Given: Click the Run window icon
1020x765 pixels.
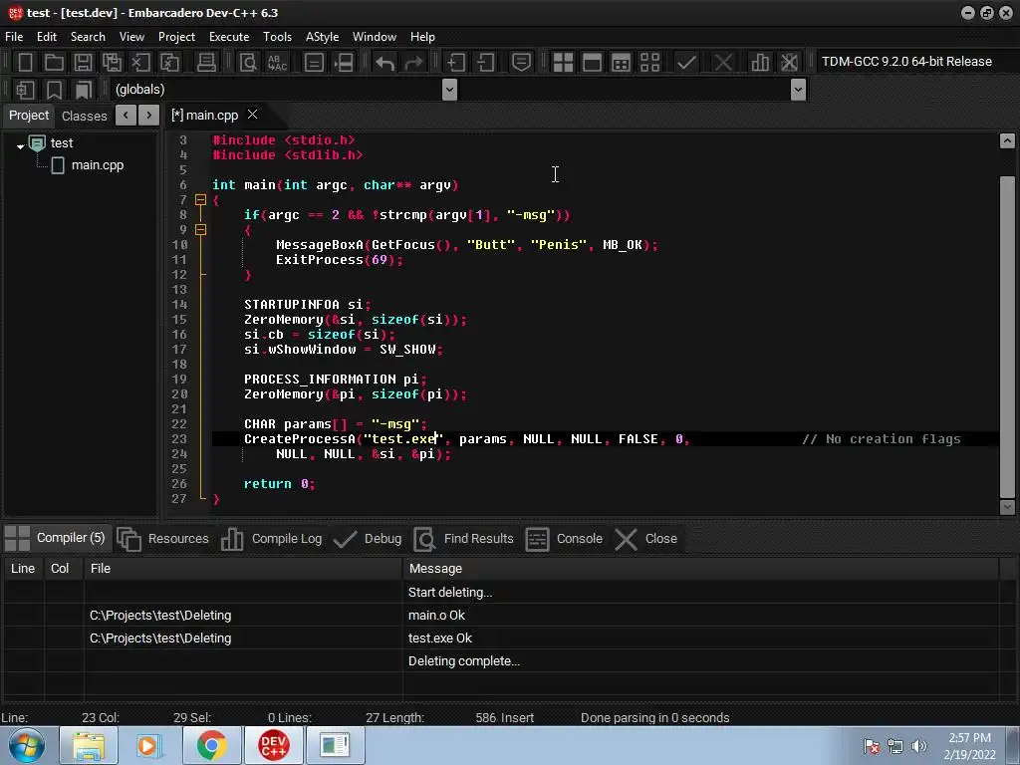Looking at the screenshot, I should click(x=592, y=63).
